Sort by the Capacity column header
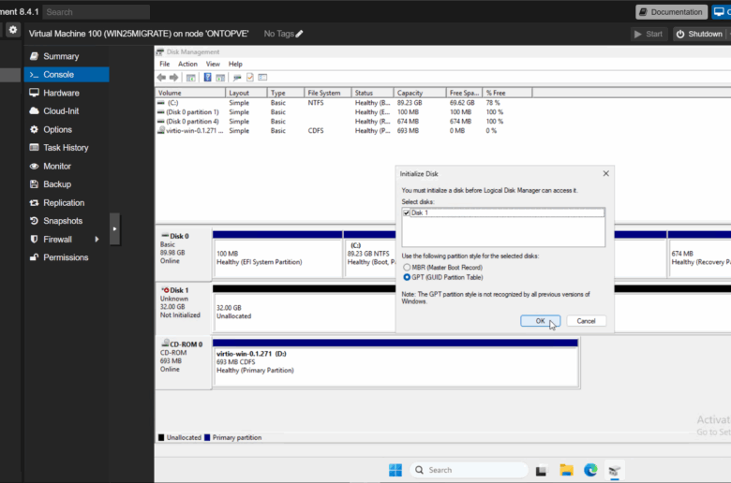The height and width of the screenshot is (483, 731). pyautogui.click(x=420, y=93)
